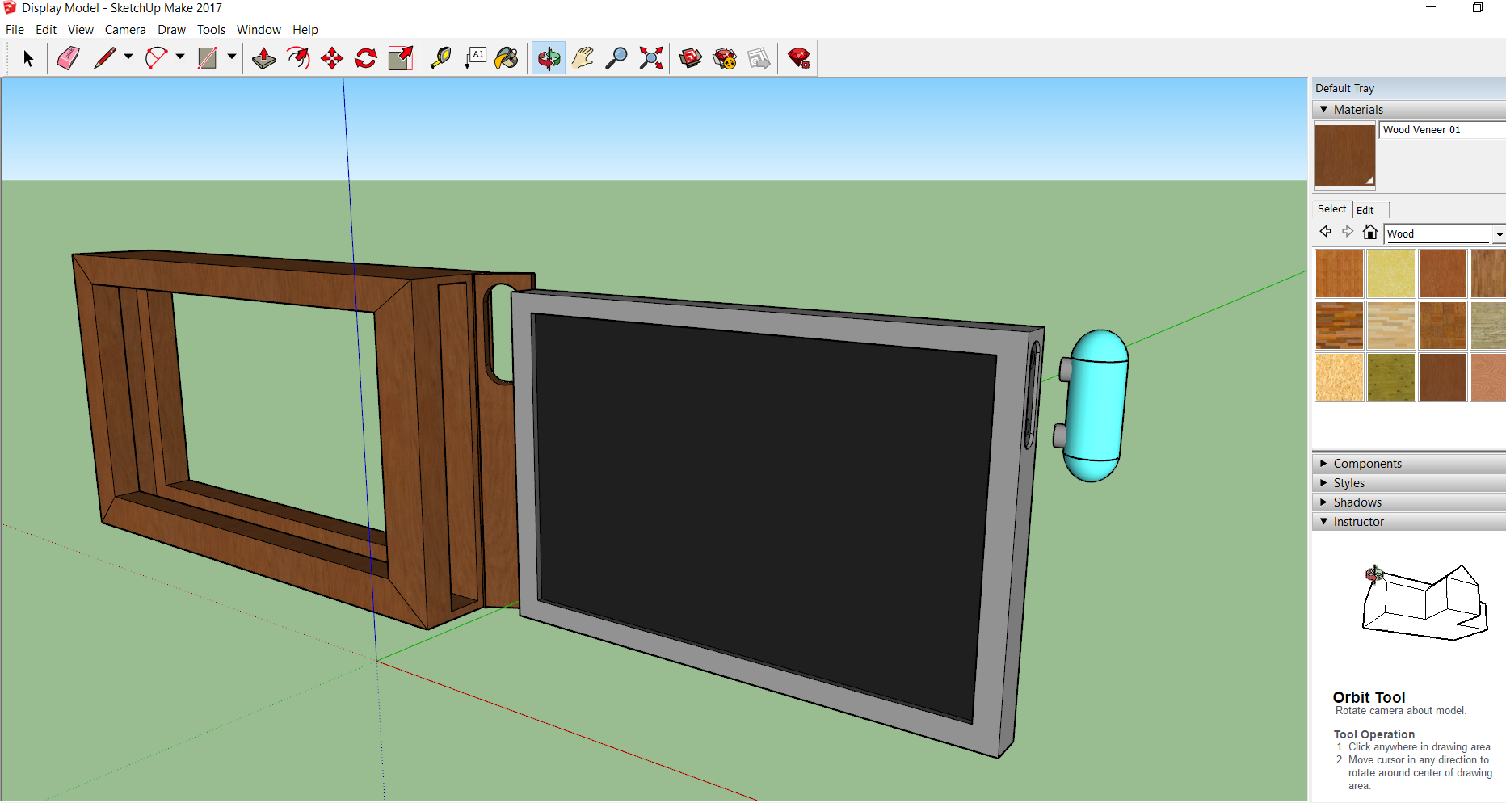The height and width of the screenshot is (803, 1506).
Task: Activate the Rotate tool
Action: pyautogui.click(x=366, y=57)
